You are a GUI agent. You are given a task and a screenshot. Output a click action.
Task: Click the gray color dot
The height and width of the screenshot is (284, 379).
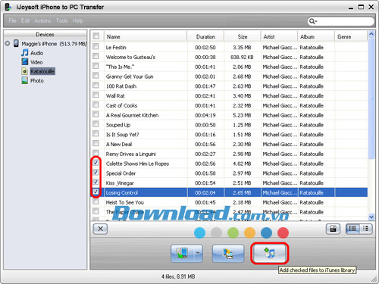point(216,233)
